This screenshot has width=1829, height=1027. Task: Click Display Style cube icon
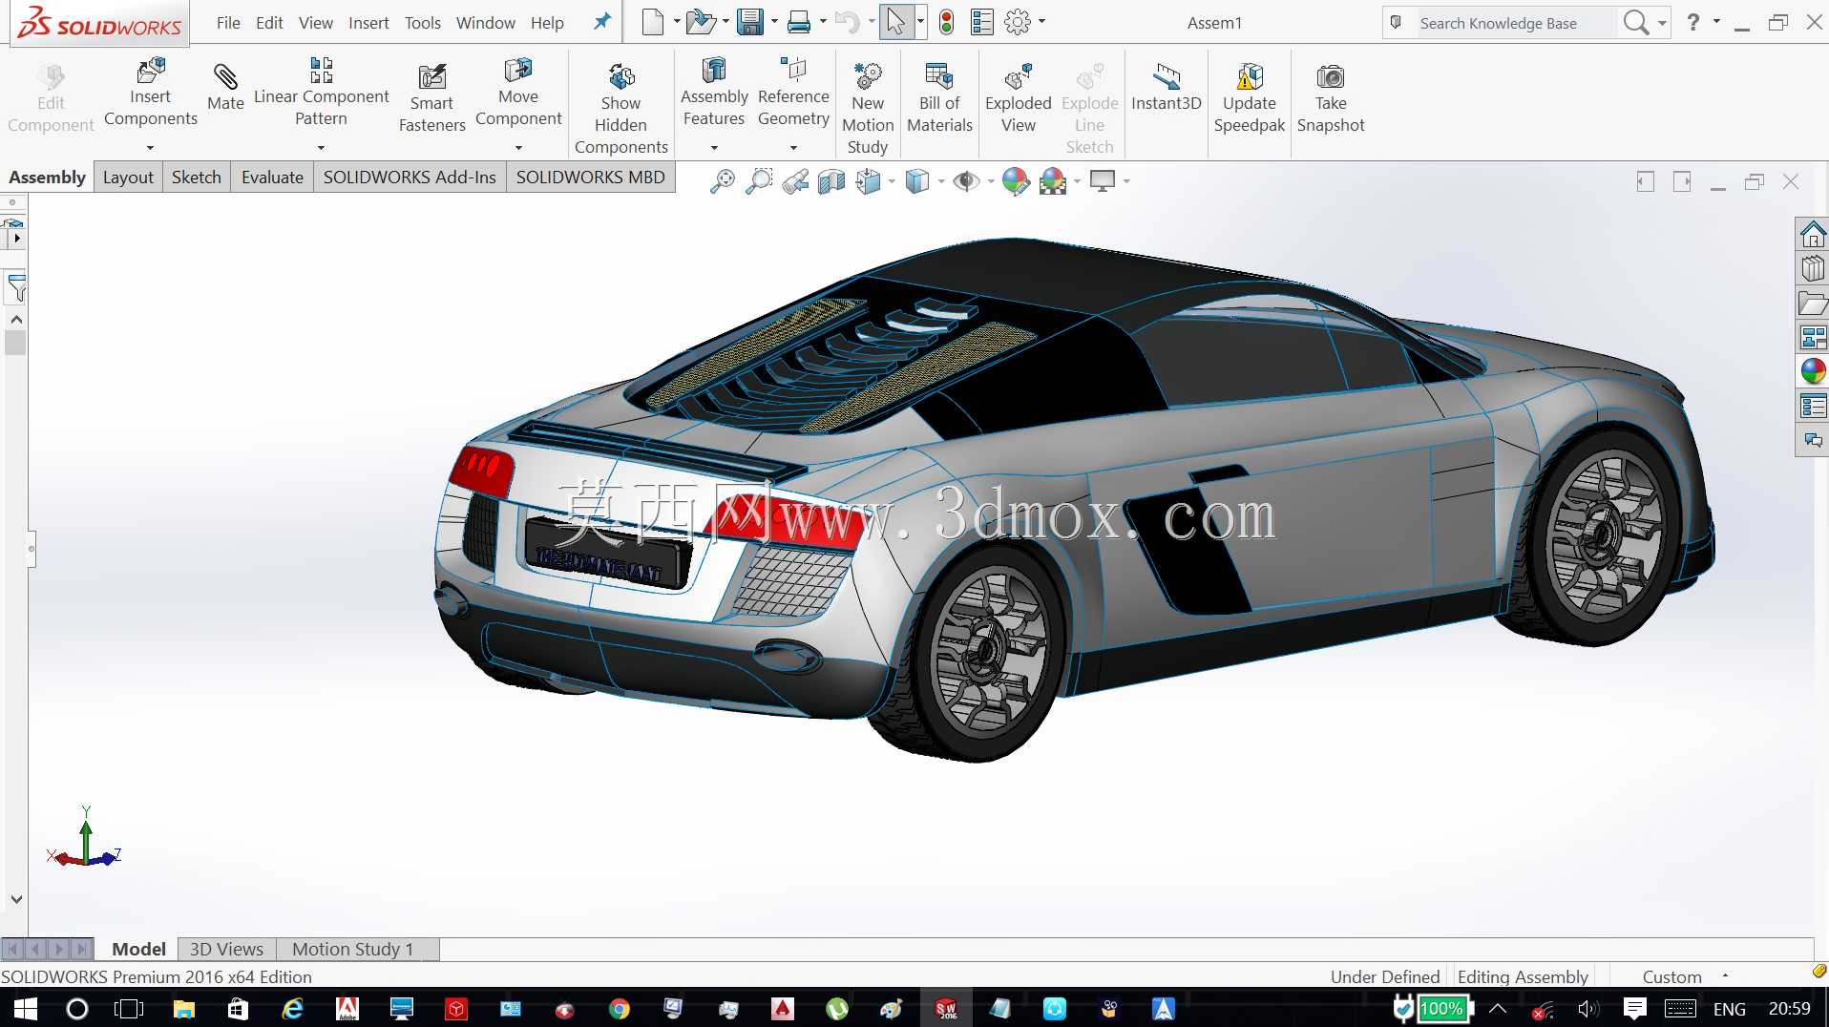coord(917,180)
